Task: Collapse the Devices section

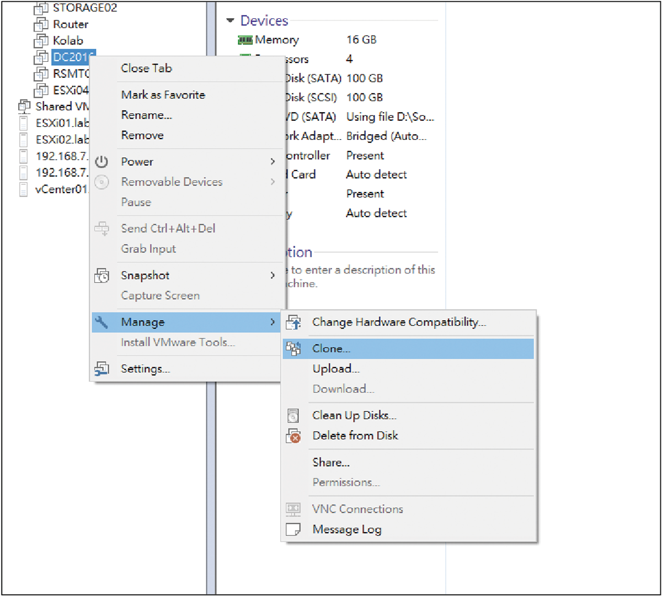Action: click(x=230, y=21)
